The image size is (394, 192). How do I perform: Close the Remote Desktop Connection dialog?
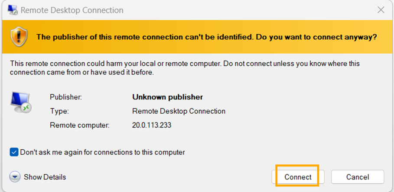click(381, 10)
